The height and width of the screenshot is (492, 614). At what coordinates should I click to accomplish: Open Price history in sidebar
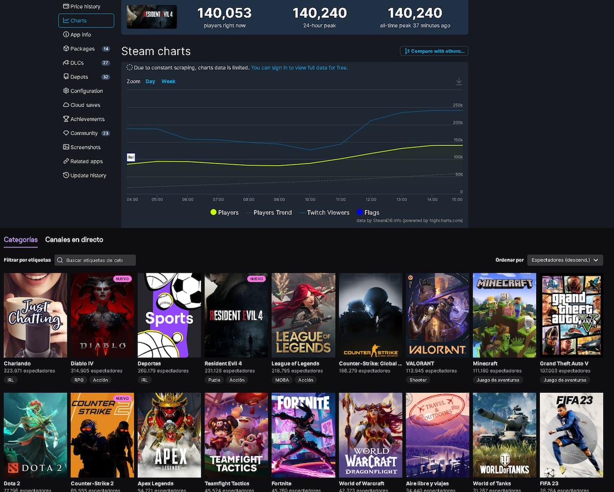[x=81, y=6]
